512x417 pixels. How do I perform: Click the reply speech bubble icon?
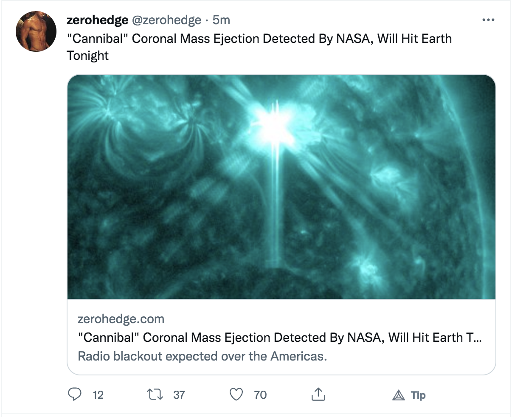[x=75, y=395]
